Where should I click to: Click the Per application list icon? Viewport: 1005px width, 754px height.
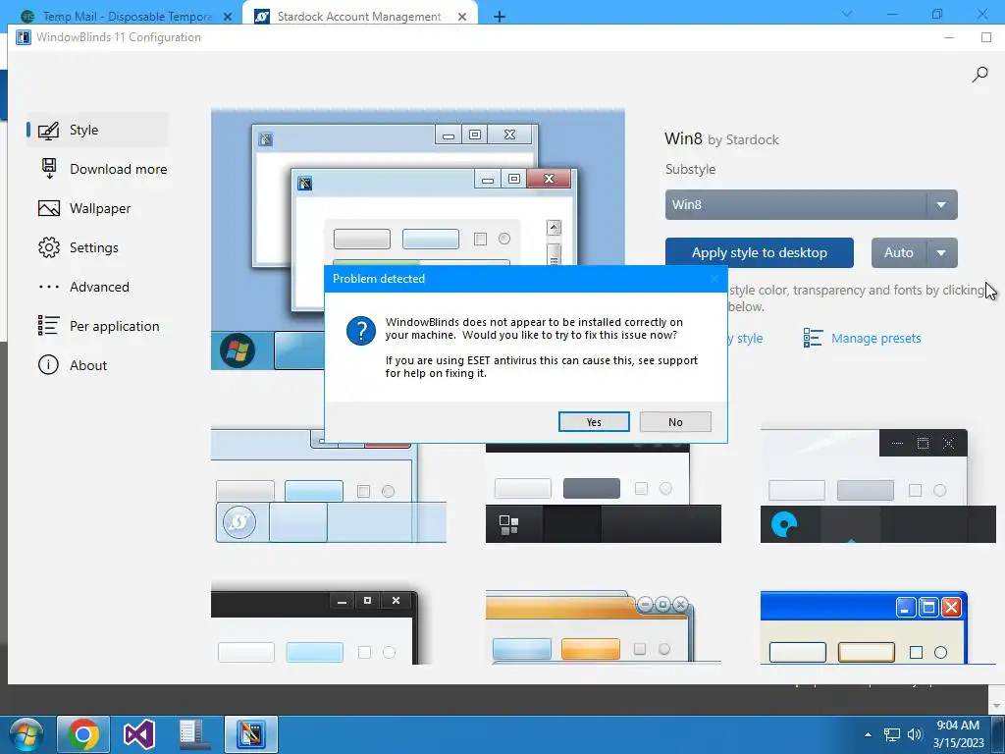coord(49,326)
